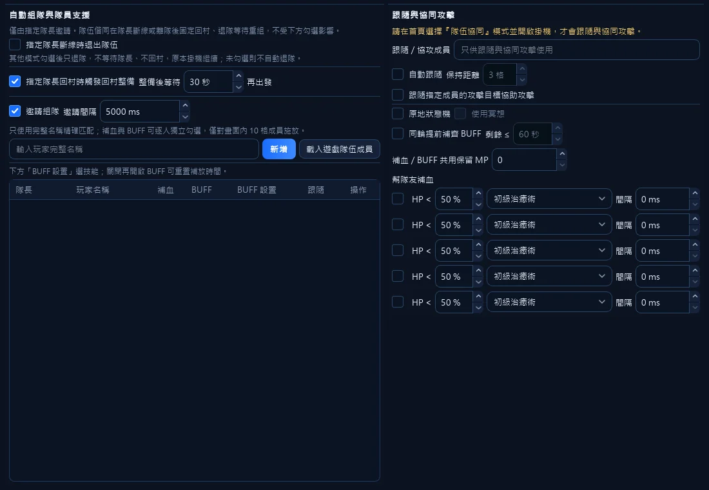The width and height of the screenshot is (709, 490).
Task: Check the last 幫隊友補血 row checkbox
Action: pyautogui.click(x=398, y=302)
